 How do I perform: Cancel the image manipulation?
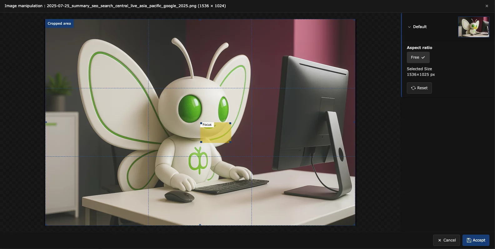click(x=446, y=240)
